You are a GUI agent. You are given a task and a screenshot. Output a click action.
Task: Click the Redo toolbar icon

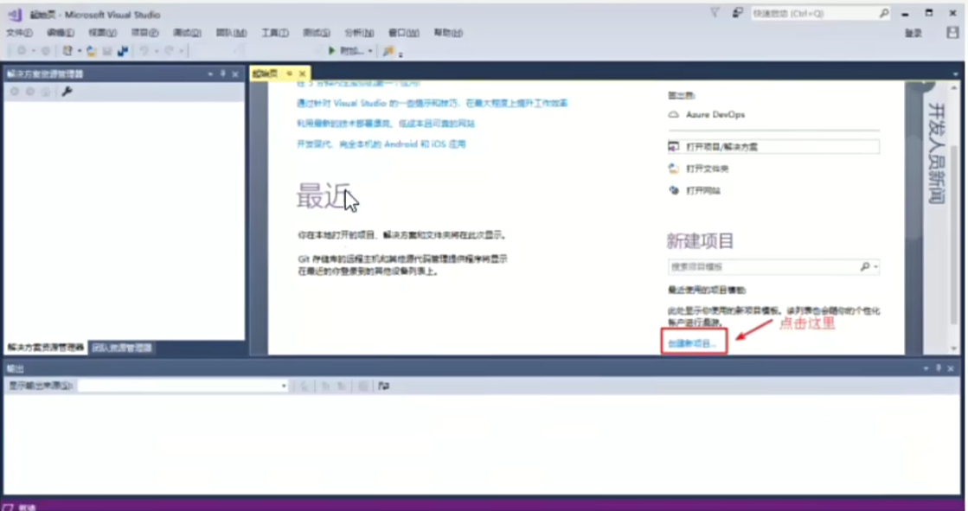point(169,51)
